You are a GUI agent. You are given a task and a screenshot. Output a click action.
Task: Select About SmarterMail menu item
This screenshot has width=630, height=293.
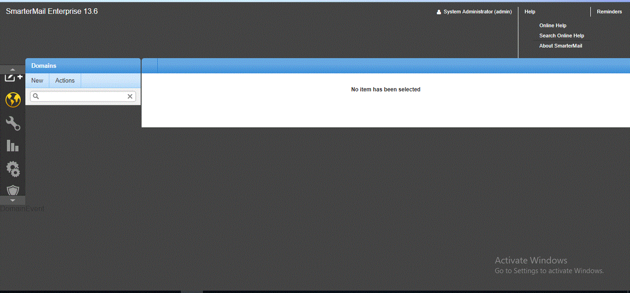(560, 46)
